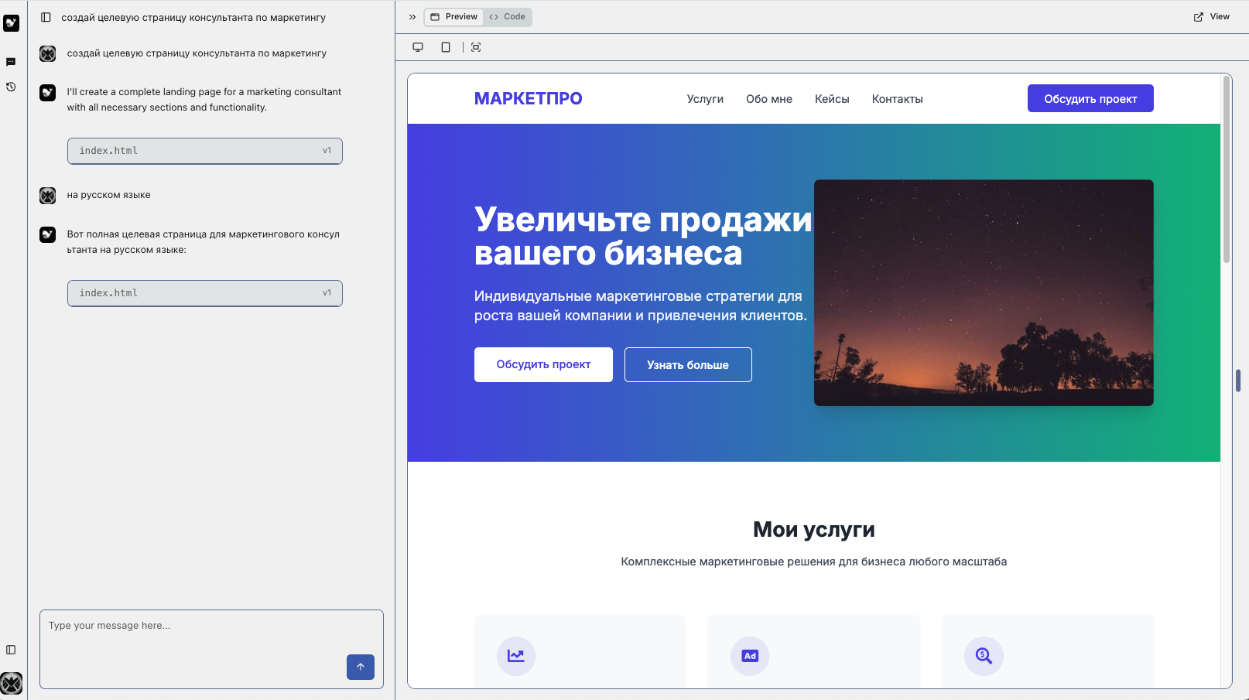Open the chats icon in the sidebar
This screenshot has height=700, width=1249.
point(11,62)
